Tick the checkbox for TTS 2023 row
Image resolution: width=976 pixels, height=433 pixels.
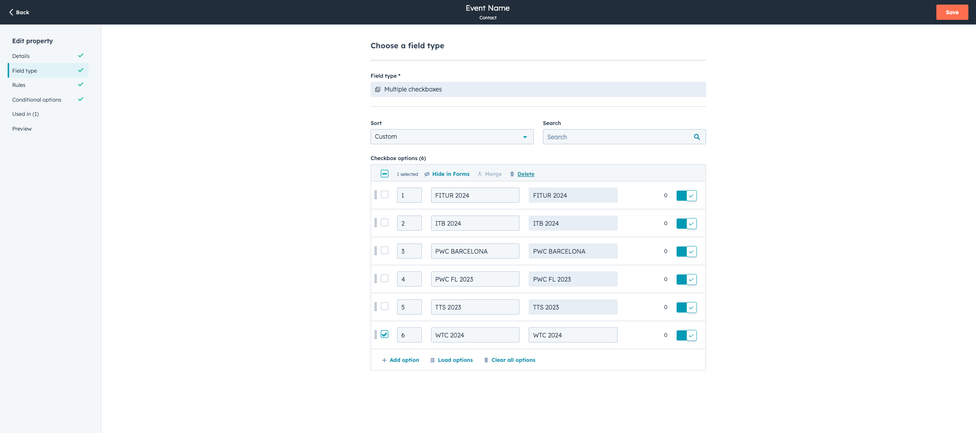[384, 306]
